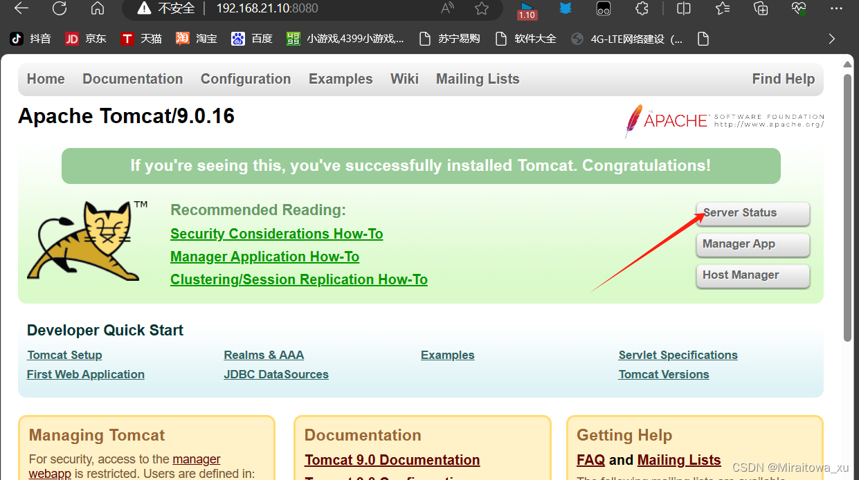The image size is (859, 480).
Task: Open the 小游戏,4399小游戏 bookmark
Action: 345,39
